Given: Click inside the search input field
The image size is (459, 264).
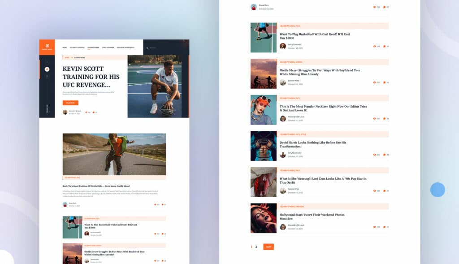Looking at the screenshot, I should 155,47.
